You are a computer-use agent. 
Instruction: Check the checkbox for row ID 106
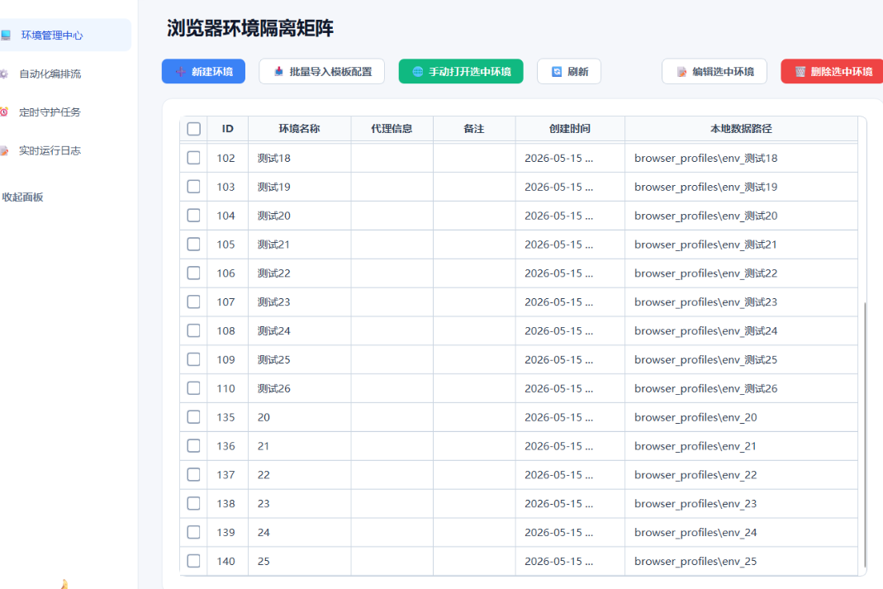[x=194, y=273]
